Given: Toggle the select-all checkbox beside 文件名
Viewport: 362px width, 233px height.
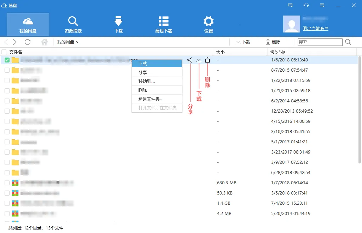Looking at the screenshot, I should pyautogui.click(x=4, y=52).
